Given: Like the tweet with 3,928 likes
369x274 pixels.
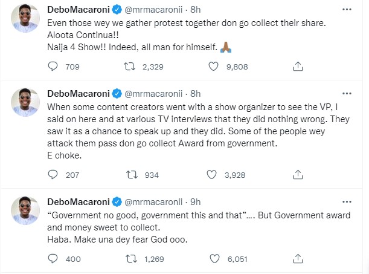Looking at the screenshot, I should pyautogui.click(x=211, y=175).
